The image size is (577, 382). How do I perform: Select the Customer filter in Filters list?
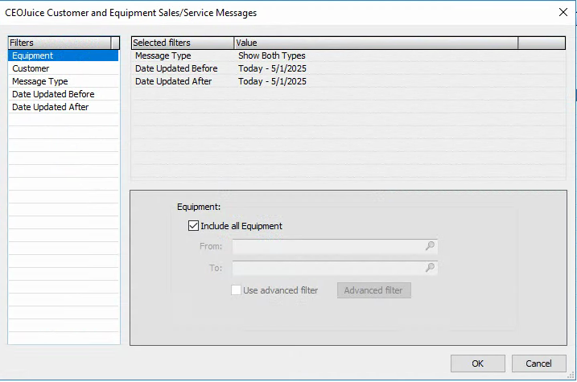[x=64, y=68]
